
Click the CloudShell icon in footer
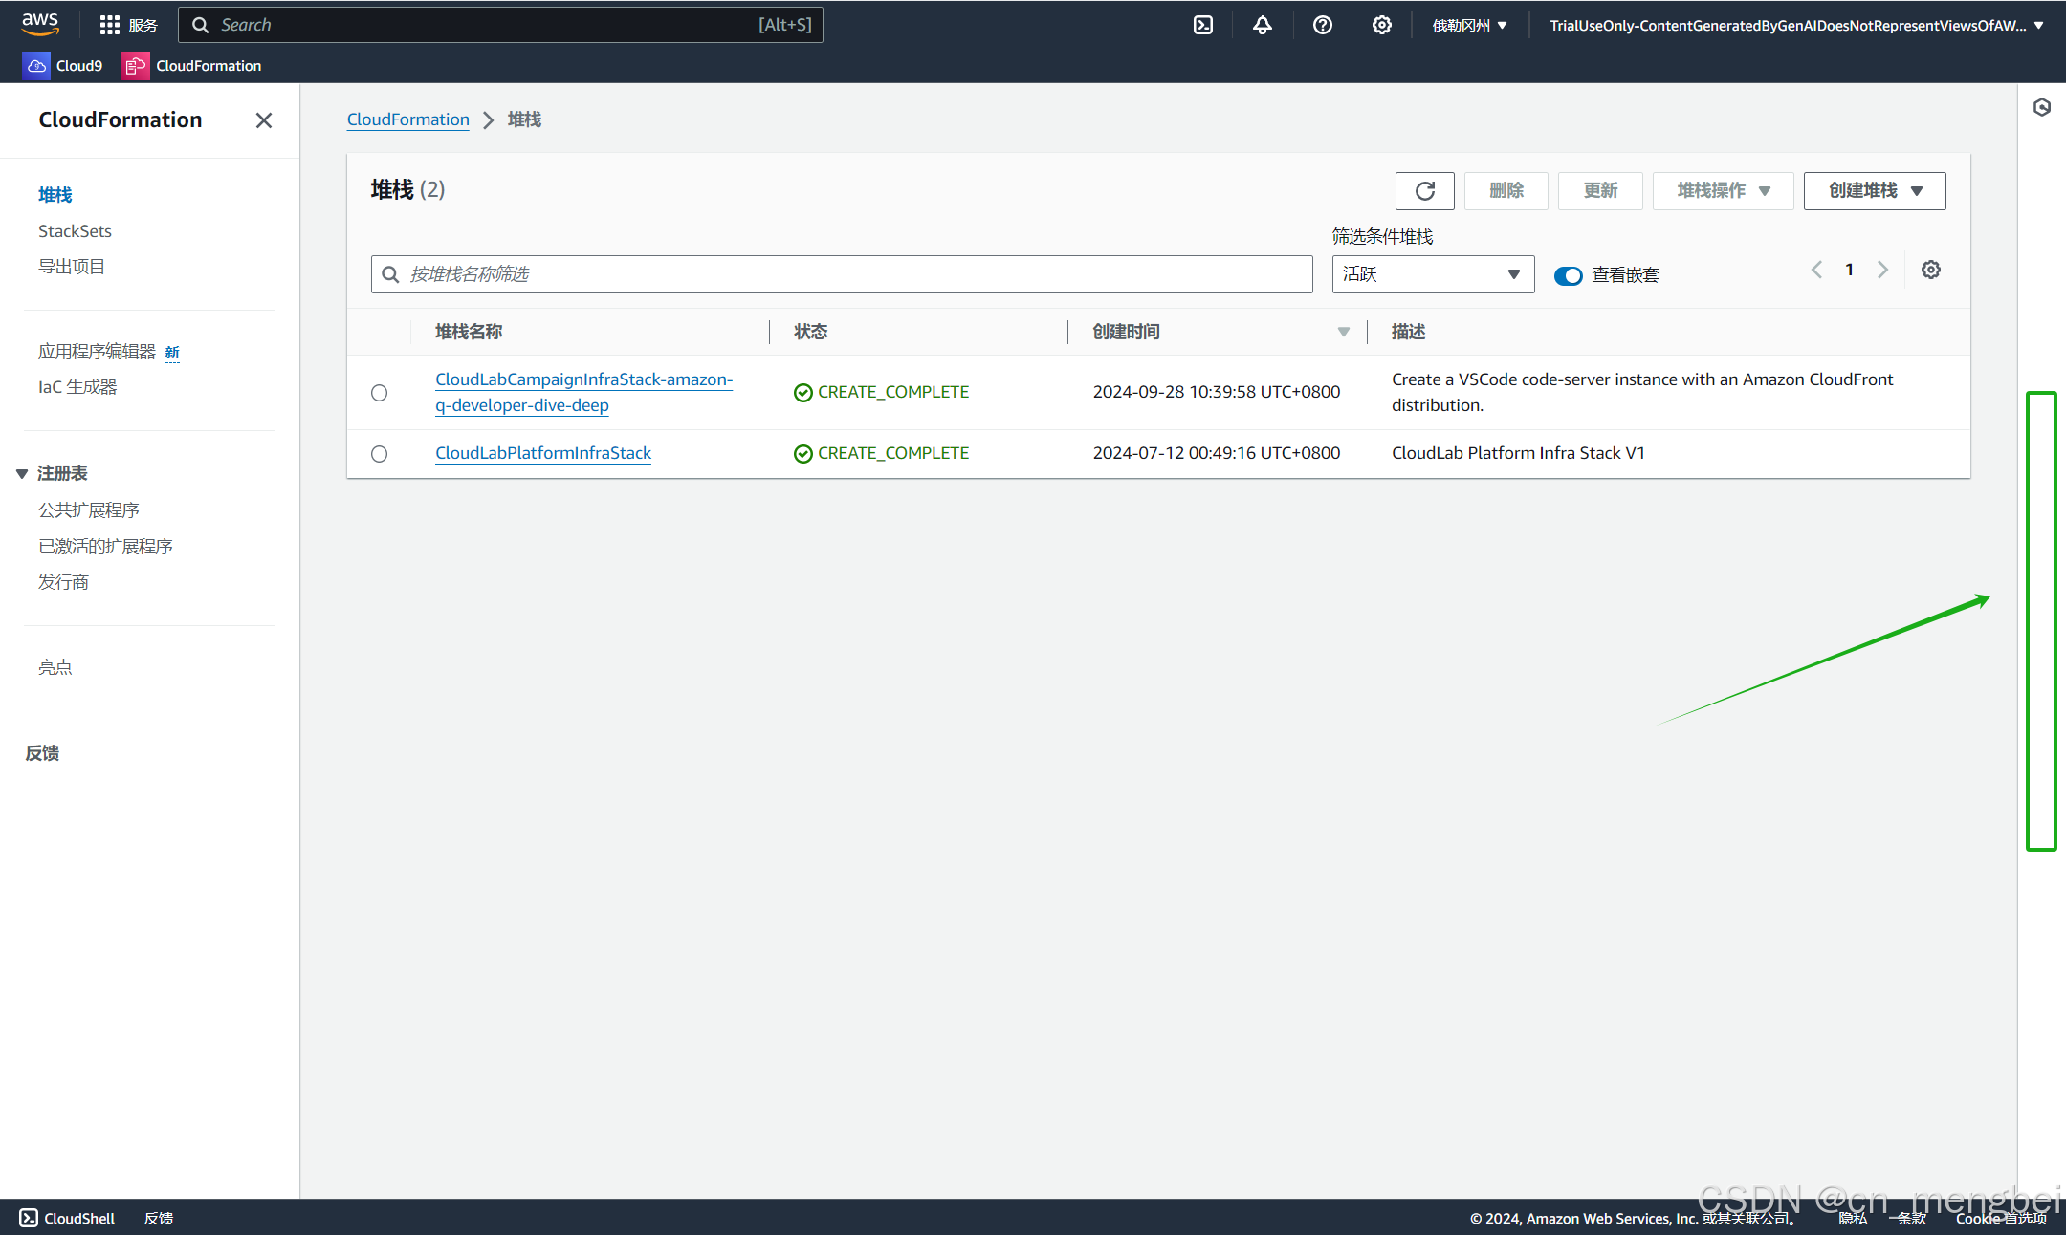tap(29, 1218)
